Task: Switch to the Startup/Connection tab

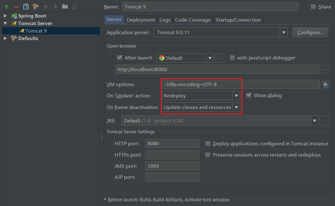Action: pos(238,20)
